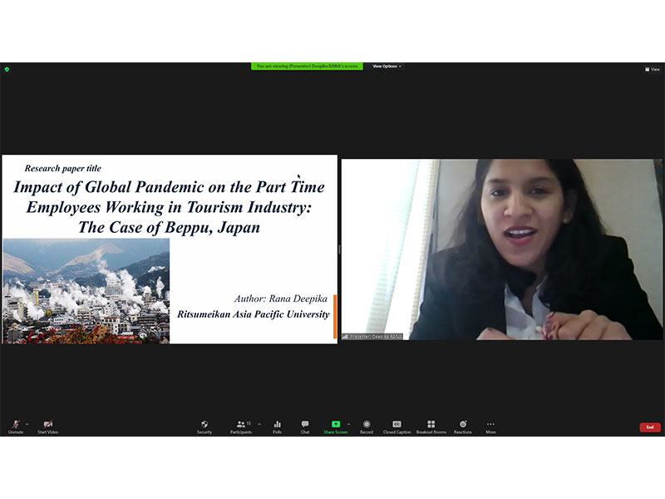Screen dimensions: 665x499
Task: Click the More options ellipsis
Action: 490,425
